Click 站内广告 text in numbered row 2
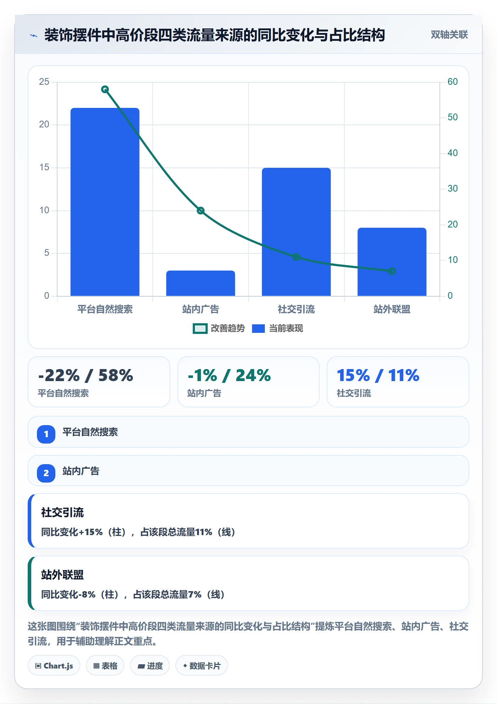The image size is (497, 704). click(x=81, y=471)
